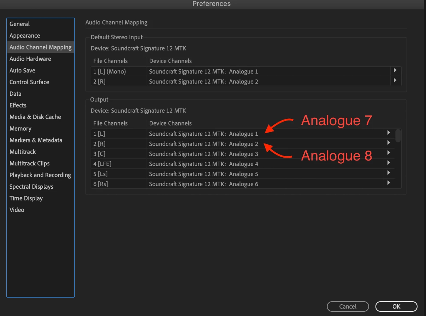Viewport: 426px width, 316px height.
Task: Click the output 4 [LFE] file channel cell
Action: (x=119, y=164)
